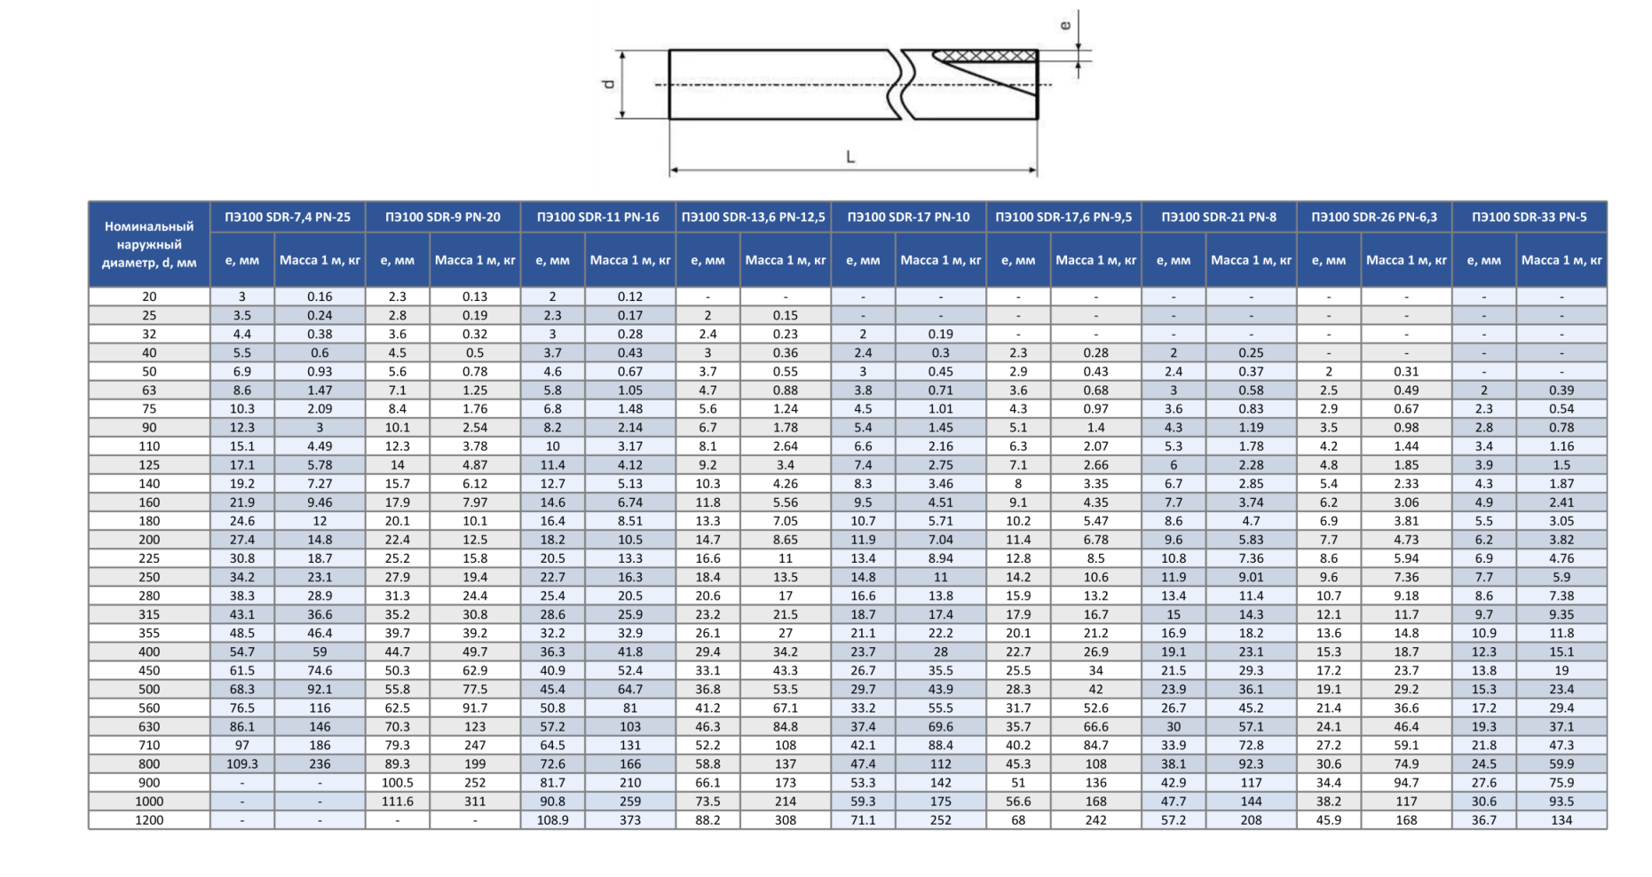This screenshot has height=877, width=1652.
Task: Click the diameter row label '1200'
Action: 149,820
